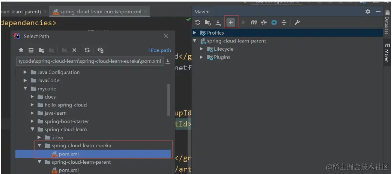Click module directory icon in Select Path
Image resolution: width=392 pixels, height=174 pixels.
click(52, 50)
